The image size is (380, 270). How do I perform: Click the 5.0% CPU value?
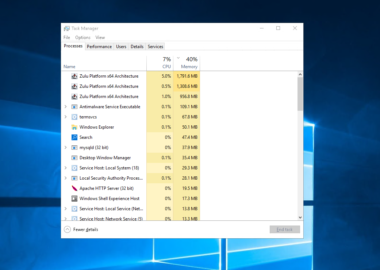[166, 76]
